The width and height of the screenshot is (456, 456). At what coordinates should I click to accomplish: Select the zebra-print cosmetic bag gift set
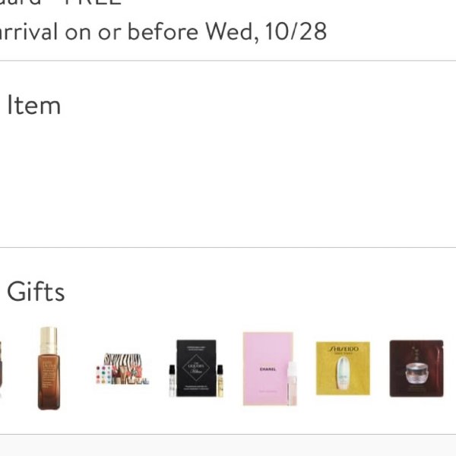tap(122, 369)
